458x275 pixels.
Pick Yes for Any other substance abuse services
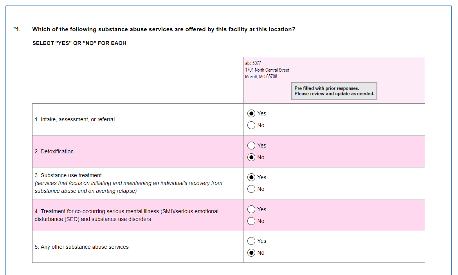pyautogui.click(x=251, y=241)
